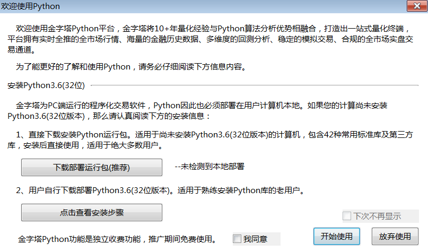Click the 下次不再显示 label text
Screen dimensions: 428x252
[x=377, y=216]
